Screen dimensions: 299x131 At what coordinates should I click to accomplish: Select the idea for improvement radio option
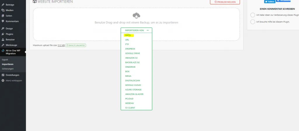click(x=253, y=15)
